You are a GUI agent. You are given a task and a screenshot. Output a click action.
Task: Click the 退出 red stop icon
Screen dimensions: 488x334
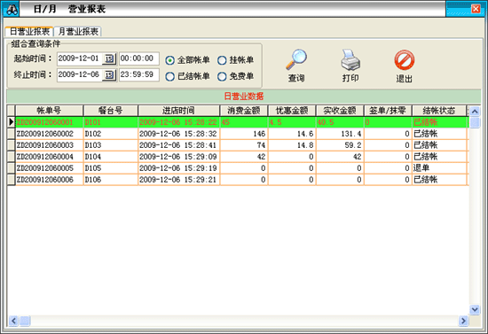click(x=405, y=60)
